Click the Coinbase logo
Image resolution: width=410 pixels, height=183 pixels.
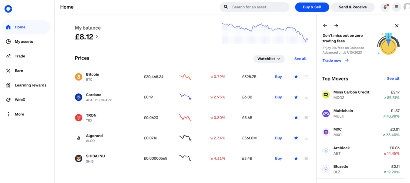[x=8, y=9]
